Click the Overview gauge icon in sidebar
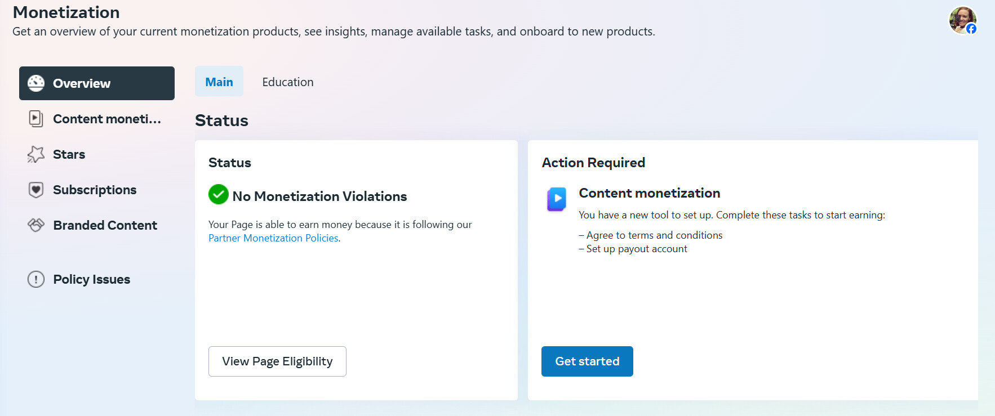The height and width of the screenshot is (416, 995). [x=36, y=83]
